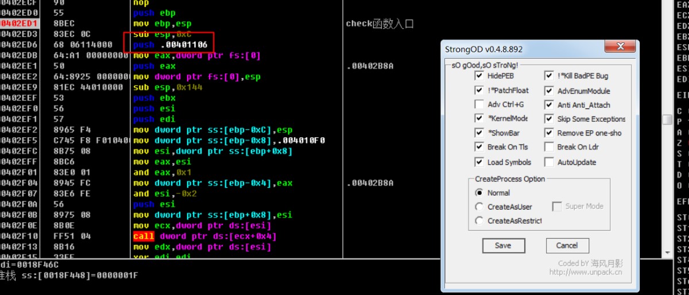Enable the AutoUpdate checkbox

click(549, 162)
